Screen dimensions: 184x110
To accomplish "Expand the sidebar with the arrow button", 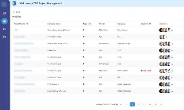I will click(x=14, y=3).
